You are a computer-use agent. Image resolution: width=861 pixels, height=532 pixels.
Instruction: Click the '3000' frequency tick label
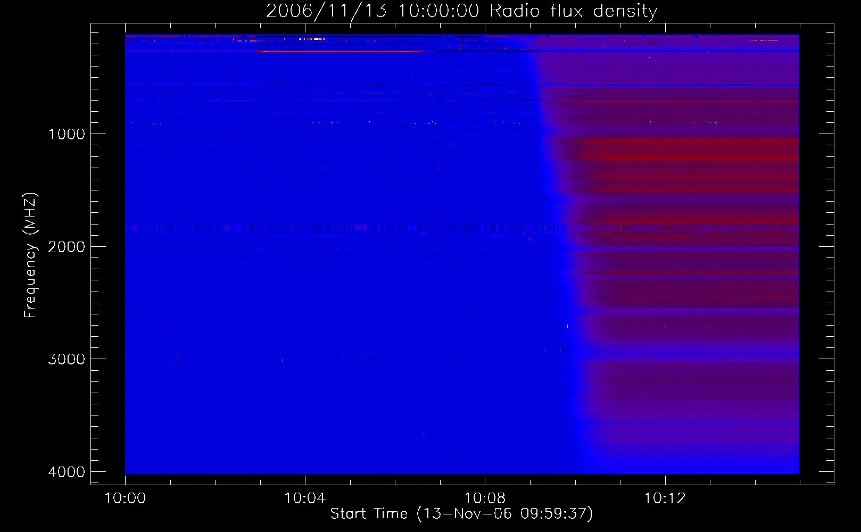tap(67, 359)
